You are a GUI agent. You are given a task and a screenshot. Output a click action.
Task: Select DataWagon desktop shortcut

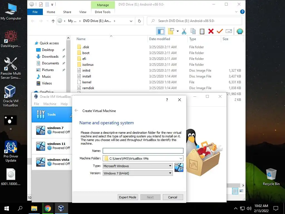11,39
